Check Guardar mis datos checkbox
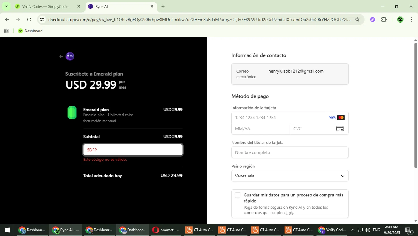Viewport: 418px width, 236px height. tap(238, 195)
